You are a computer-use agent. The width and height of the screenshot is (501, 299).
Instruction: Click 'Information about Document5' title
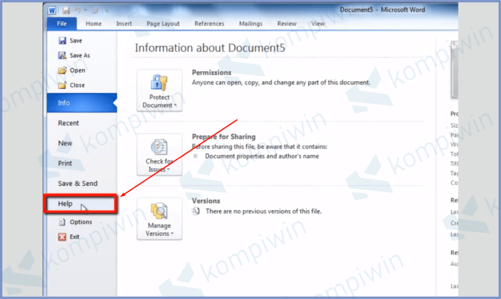(x=210, y=48)
